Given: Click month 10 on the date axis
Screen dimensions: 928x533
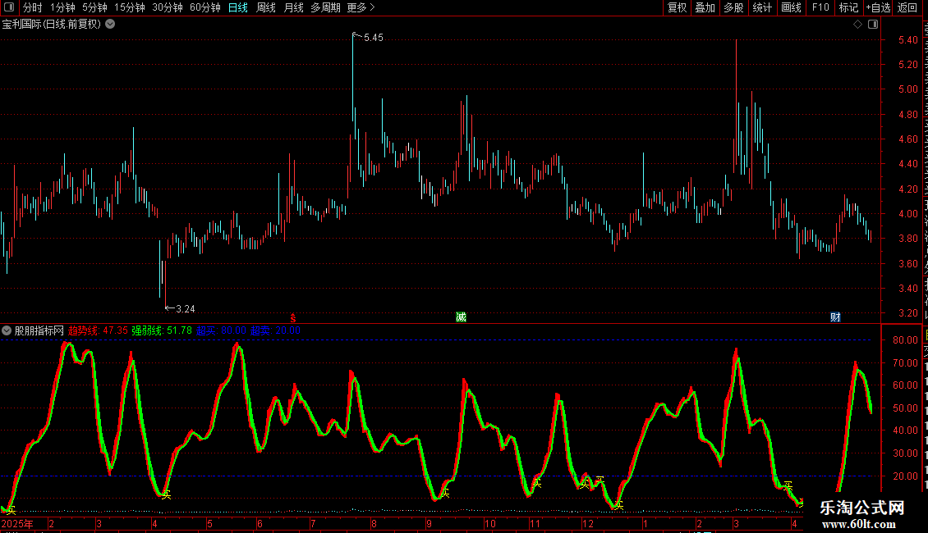Looking at the screenshot, I should click(490, 524).
